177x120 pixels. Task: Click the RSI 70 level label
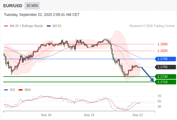tap(159, 96)
